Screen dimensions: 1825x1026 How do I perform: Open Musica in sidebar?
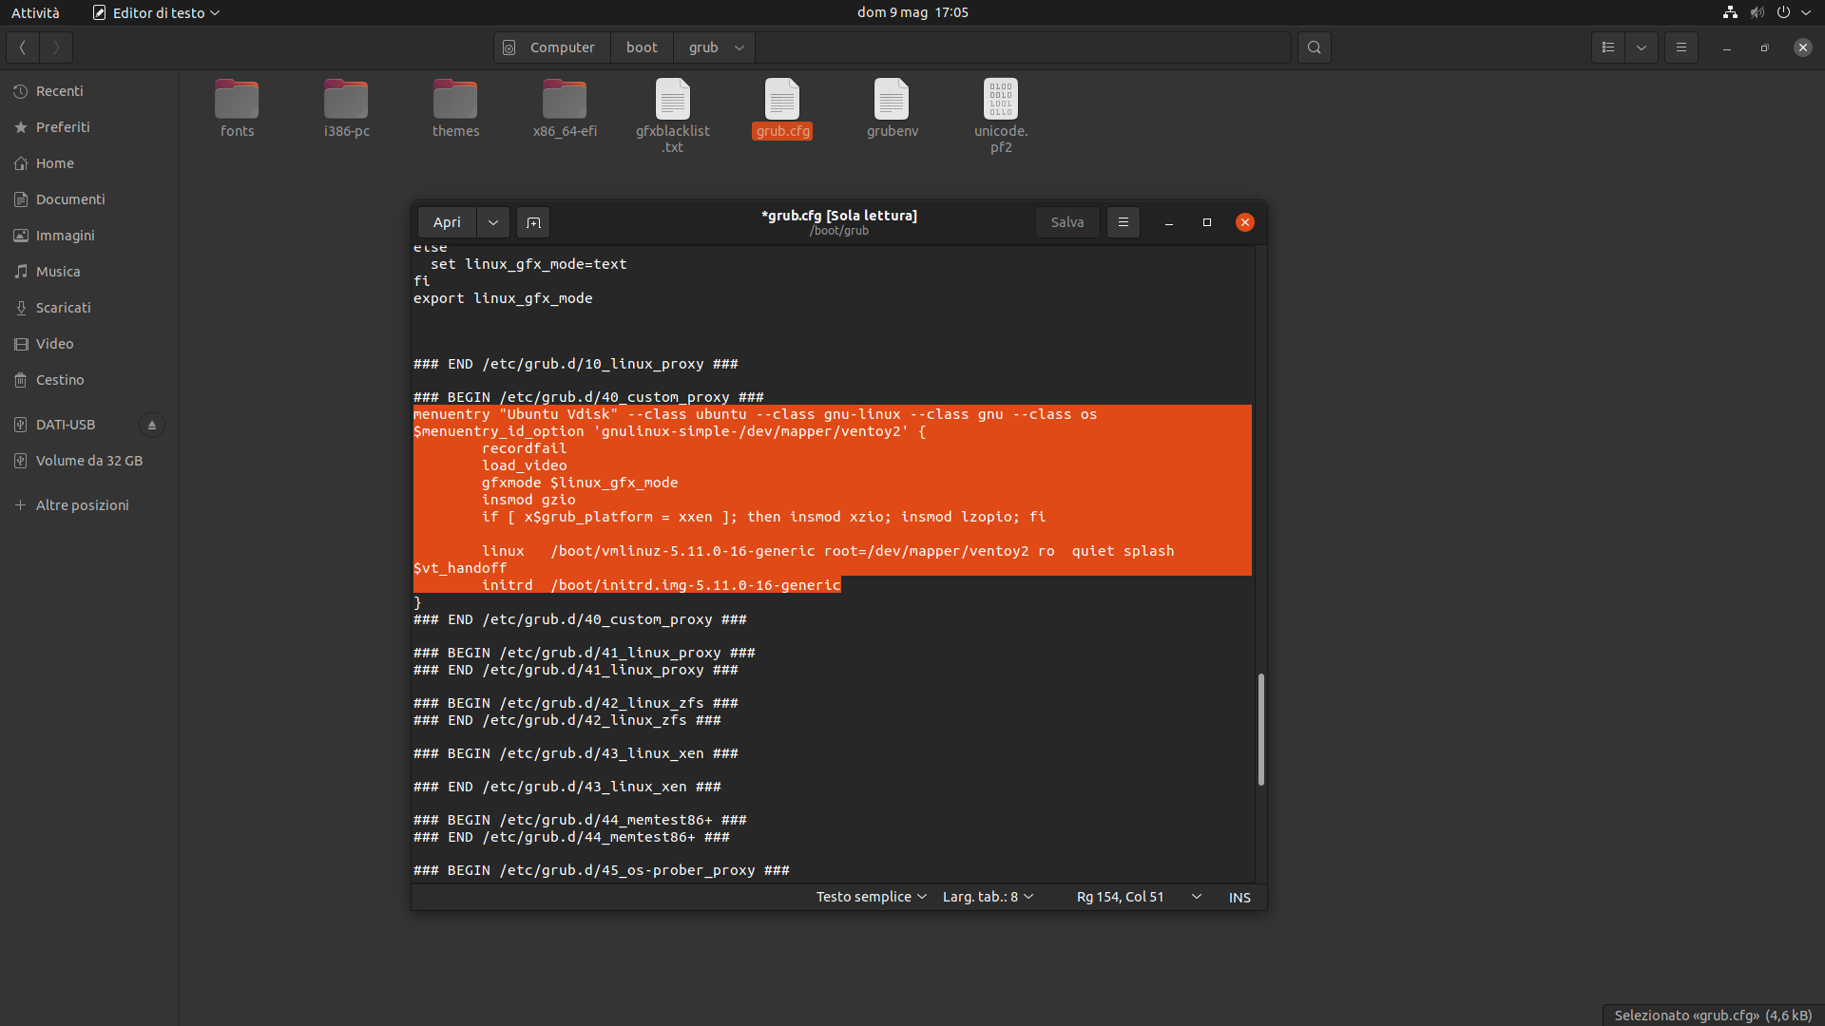89,272
